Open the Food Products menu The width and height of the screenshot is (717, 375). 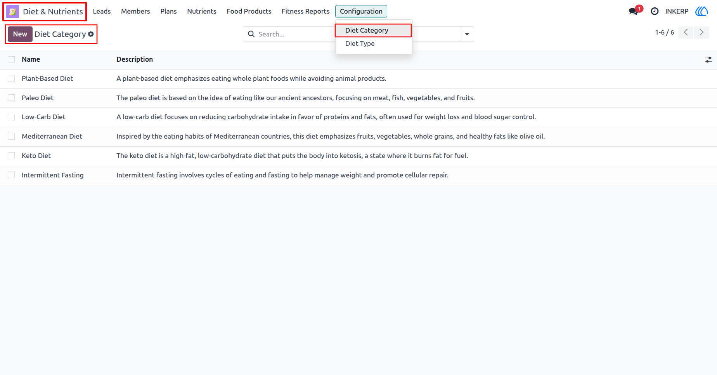[249, 11]
